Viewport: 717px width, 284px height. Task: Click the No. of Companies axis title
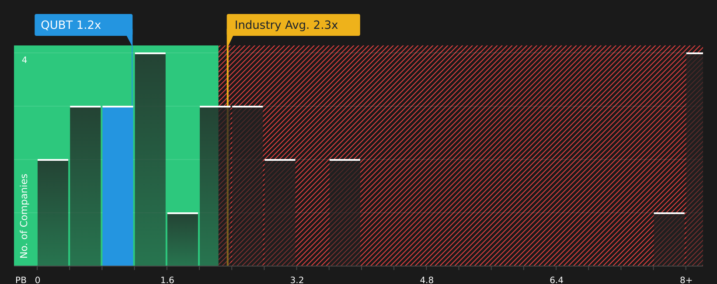(x=24, y=216)
